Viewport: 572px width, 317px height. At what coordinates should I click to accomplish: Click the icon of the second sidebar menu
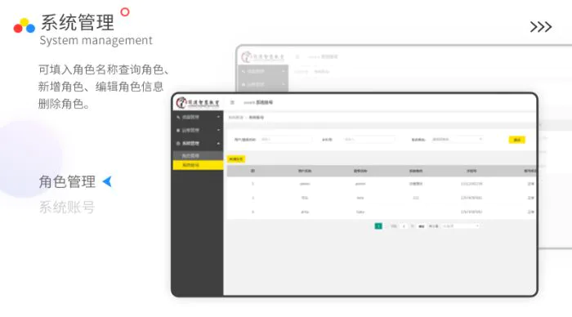[x=178, y=130]
